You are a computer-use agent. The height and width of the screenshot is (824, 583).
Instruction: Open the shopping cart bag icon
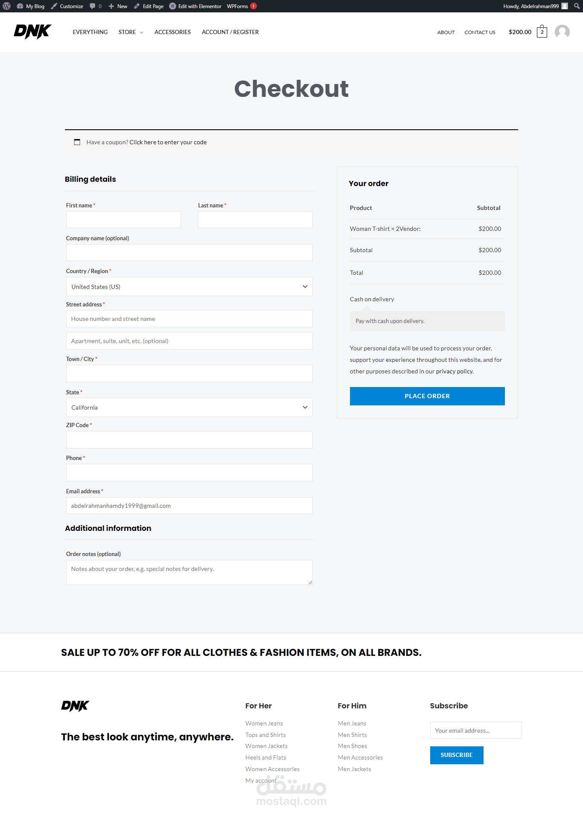pos(542,32)
